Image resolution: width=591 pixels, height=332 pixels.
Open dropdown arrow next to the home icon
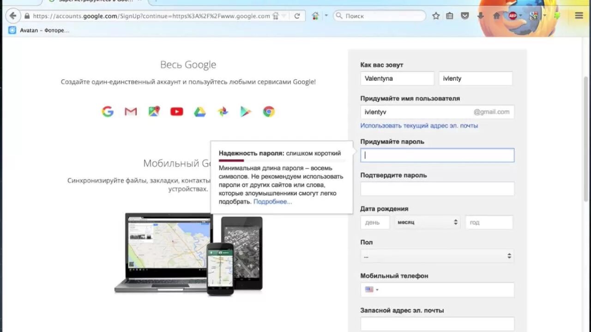[x=326, y=16]
